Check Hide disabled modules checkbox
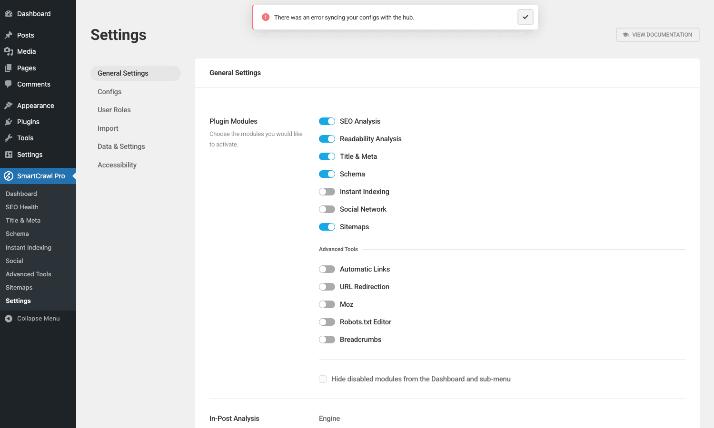714x428 pixels. point(323,379)
